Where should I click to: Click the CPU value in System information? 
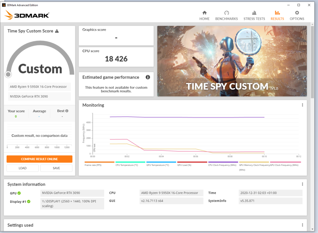(171, 193)
